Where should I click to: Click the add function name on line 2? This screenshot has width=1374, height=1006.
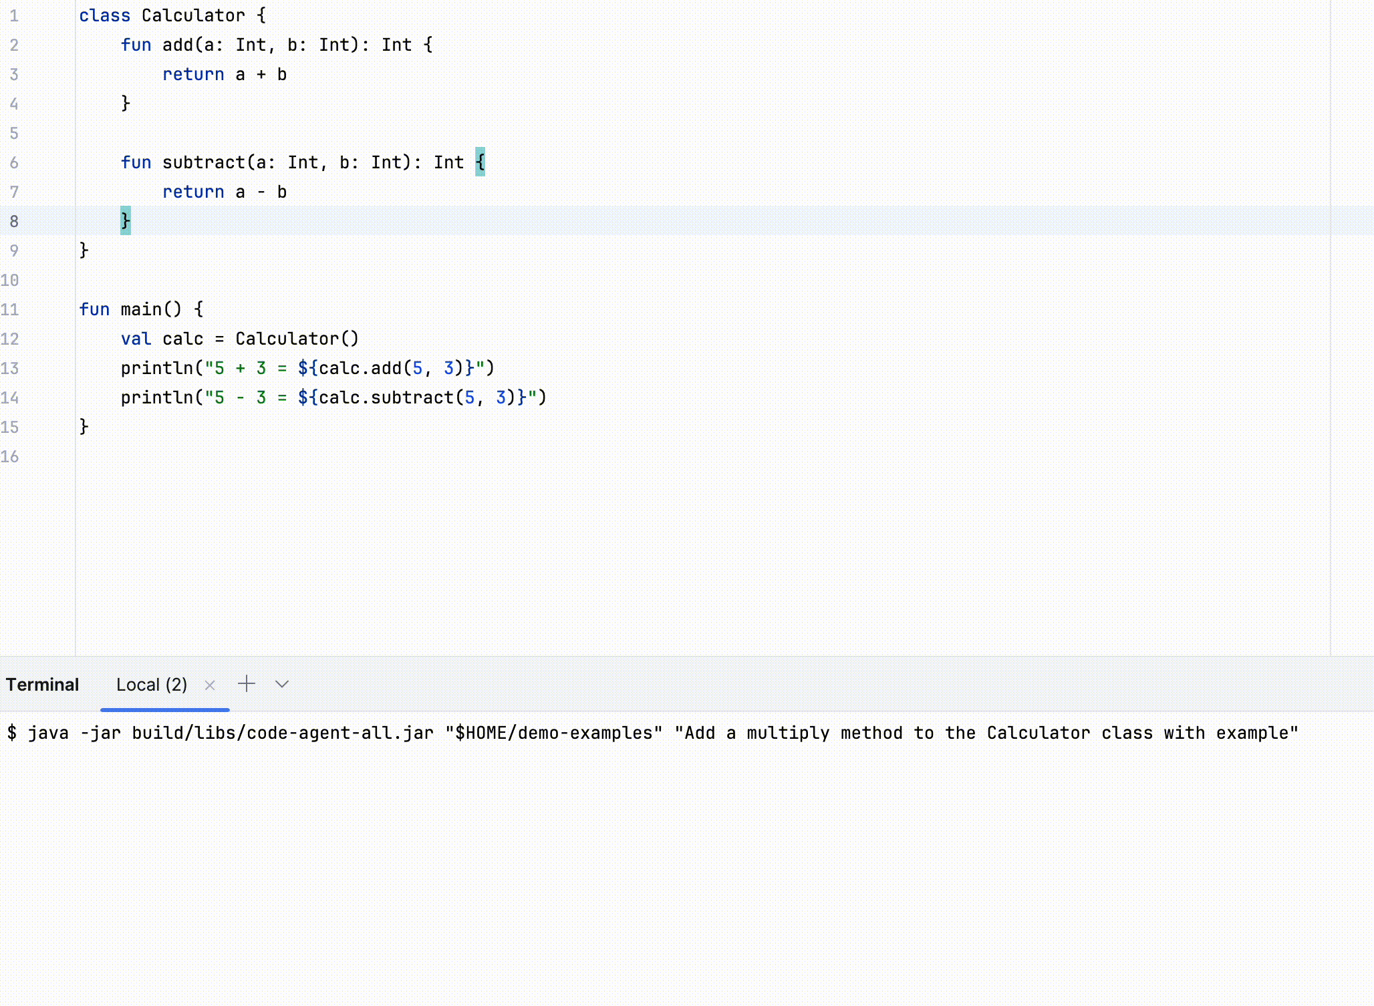[x=177, y=45]
